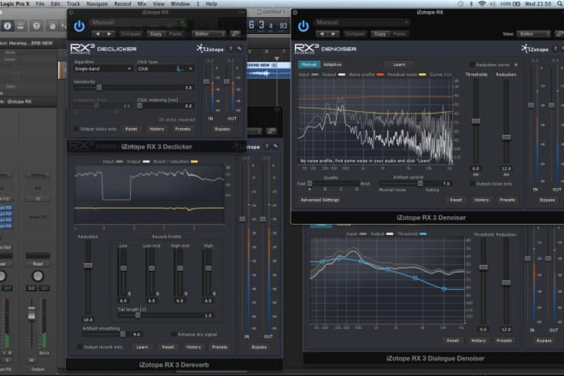Click the volume icon in menu bar
The image size is (564, 376).
(x=492, y=4)
